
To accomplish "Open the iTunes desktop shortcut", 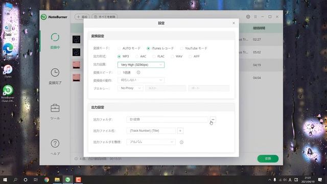I will [8, 72].
